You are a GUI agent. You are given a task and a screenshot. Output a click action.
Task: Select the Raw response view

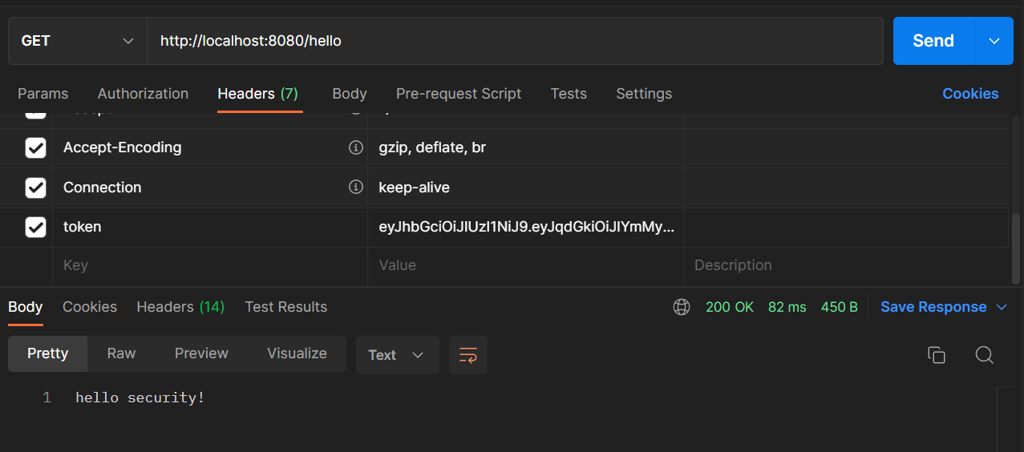point(121,353)
